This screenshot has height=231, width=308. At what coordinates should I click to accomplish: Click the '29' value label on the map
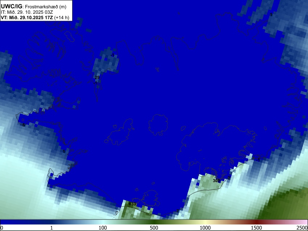tap(97, 77)
